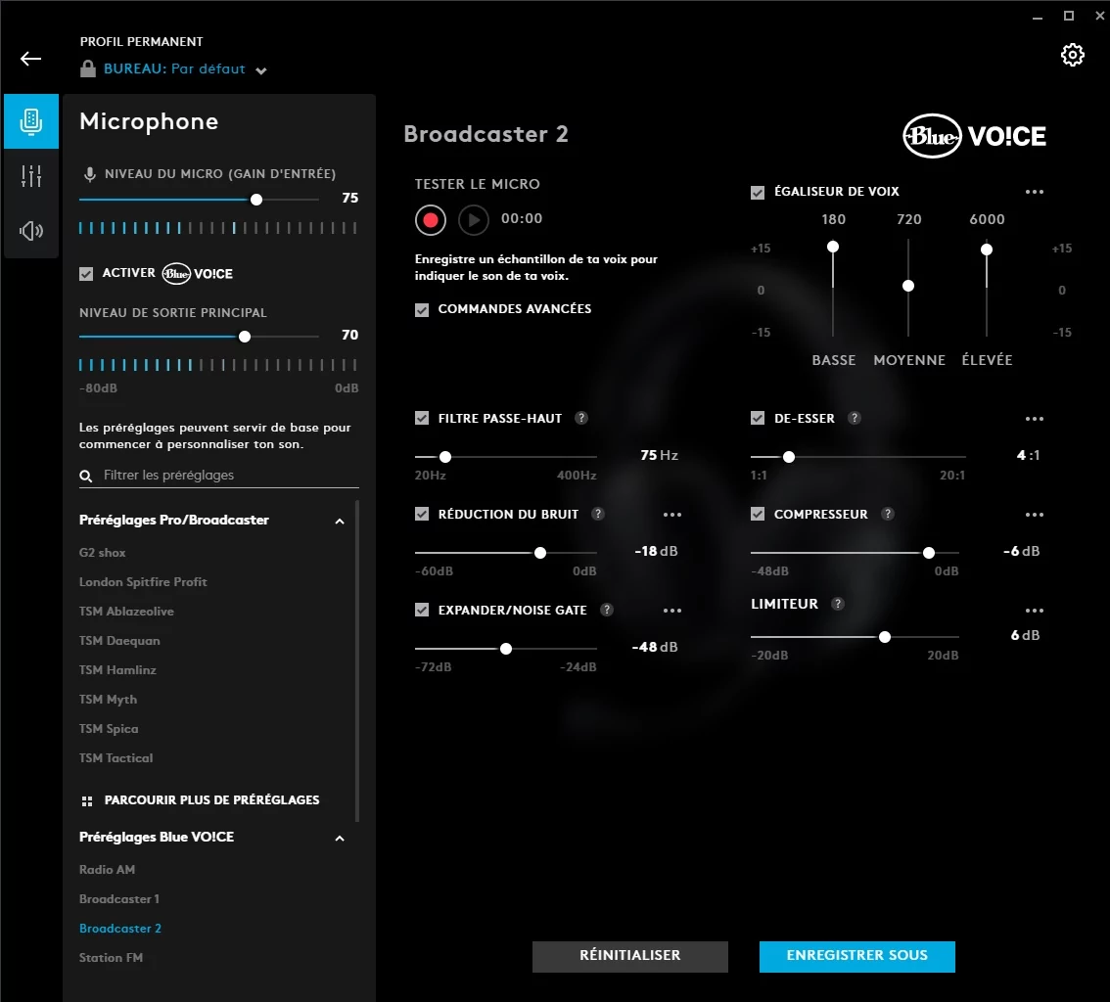1110x1002 pixels.
Task: Disable Expander/Noise Gate checkbox
Action: point(422,610)
